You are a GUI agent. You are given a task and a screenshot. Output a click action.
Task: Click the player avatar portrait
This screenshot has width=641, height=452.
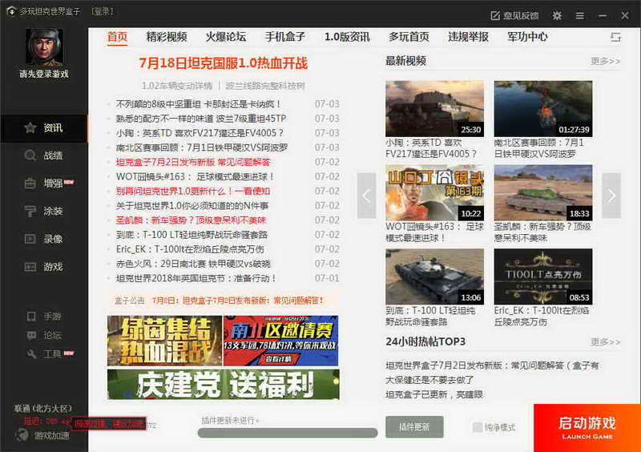[x=44, y=47]
